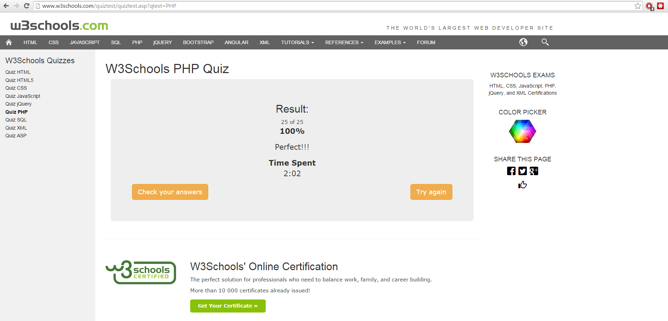Reload the page with the refresh icon
Screen dimensions: 668x321
pos(26,6)
